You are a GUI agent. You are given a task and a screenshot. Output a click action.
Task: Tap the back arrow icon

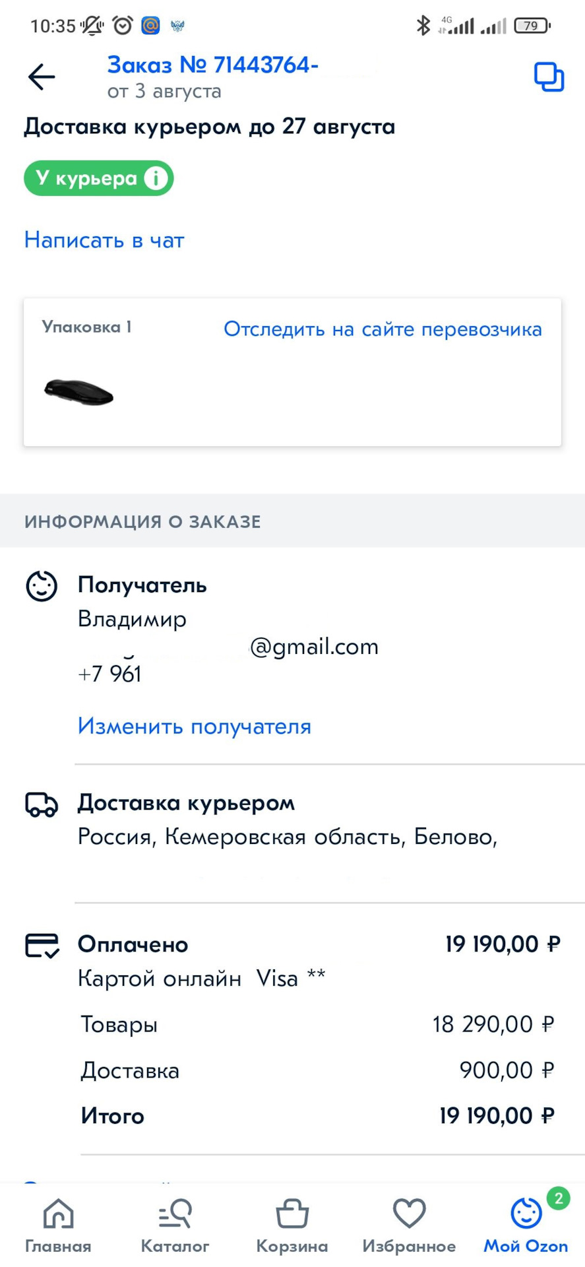click(x=42, y=77)
